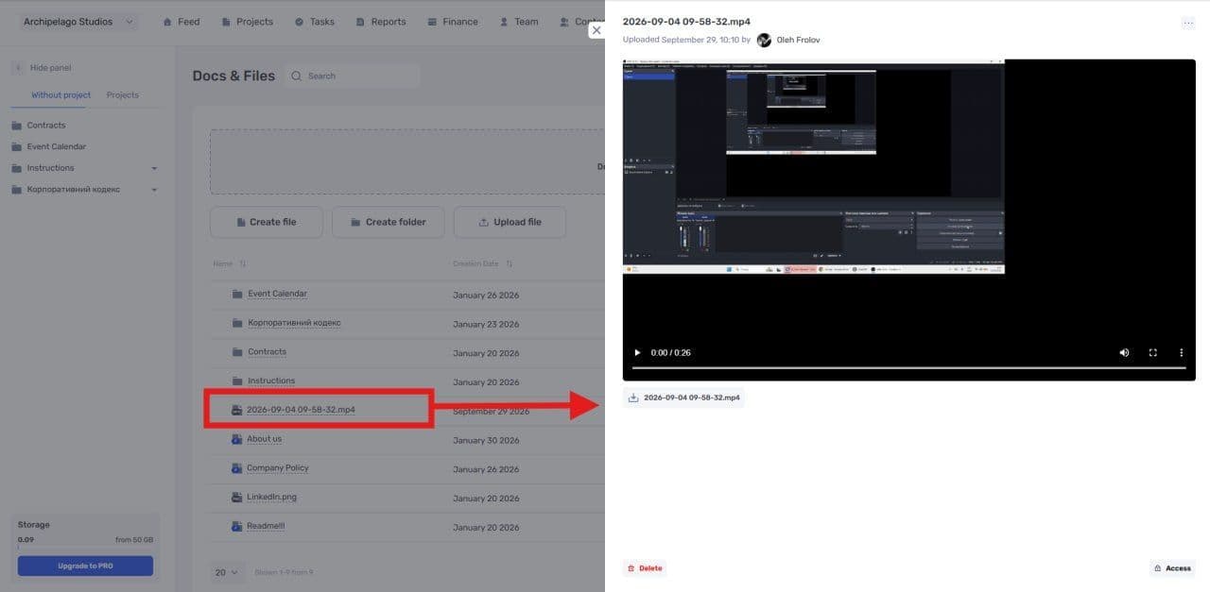Play the video with the play button

(x=637, y=353)
